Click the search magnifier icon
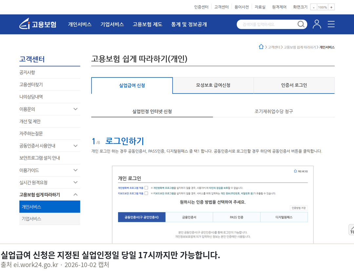Viewport: 354px width, 272px height. pos(301,24)
